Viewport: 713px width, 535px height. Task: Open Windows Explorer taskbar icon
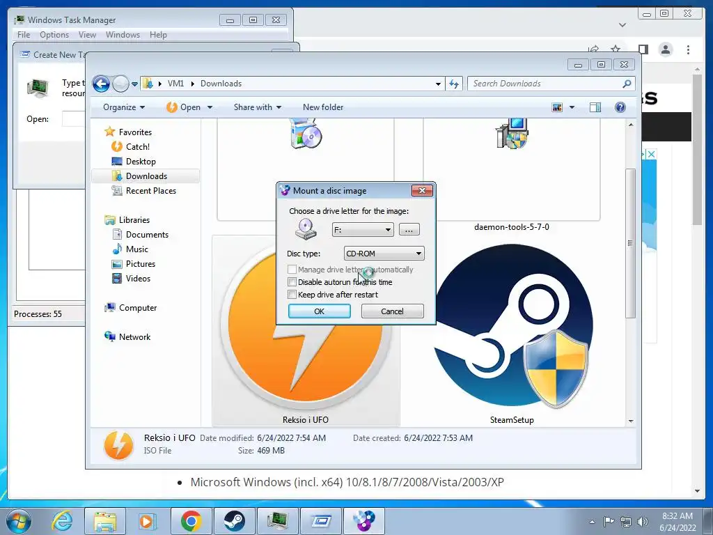pos(105,521)
